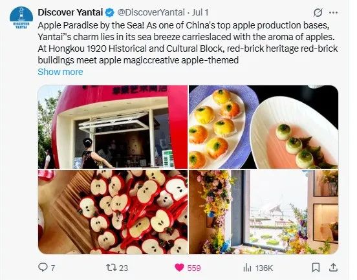Image resolution: width=357 pixels, height=280 pixels.
Task: Visit the @DiscoverYantai handle link
Action: click(151, 12)
